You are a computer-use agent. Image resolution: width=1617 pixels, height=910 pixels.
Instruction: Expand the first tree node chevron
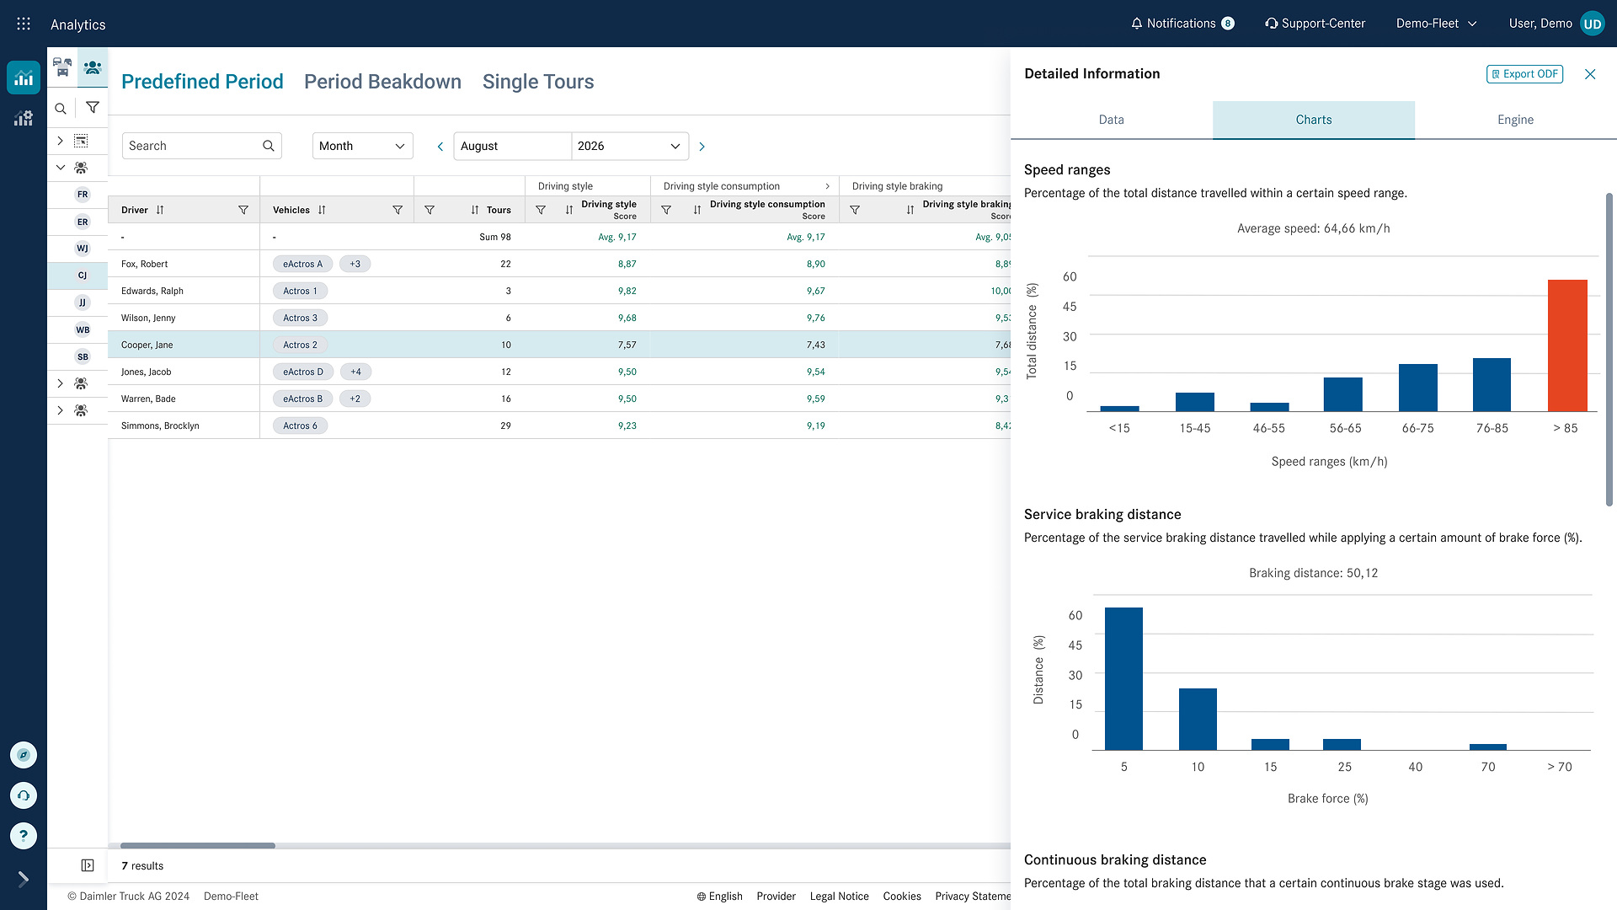click(x=61, y=141)
